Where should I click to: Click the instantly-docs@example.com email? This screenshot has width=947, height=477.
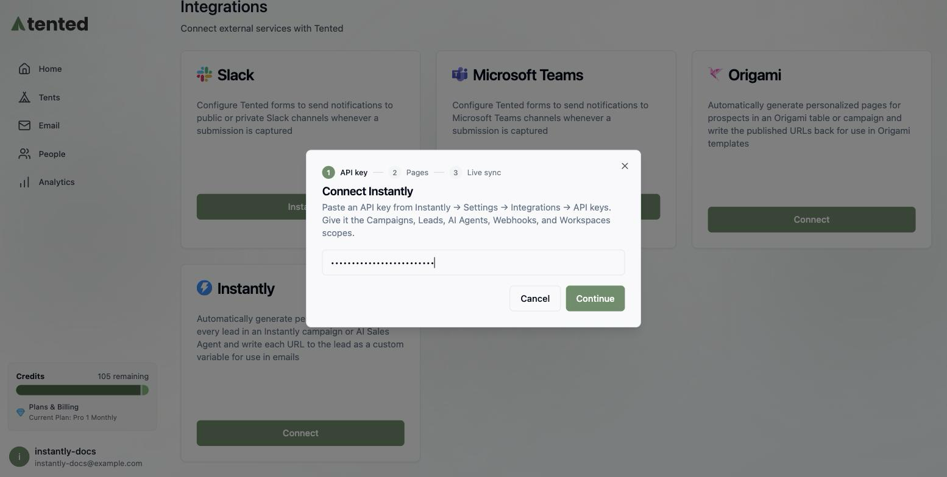(x=88, y=463)
